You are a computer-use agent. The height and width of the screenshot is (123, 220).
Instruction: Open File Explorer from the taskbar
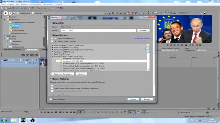[x=13, y=120]
